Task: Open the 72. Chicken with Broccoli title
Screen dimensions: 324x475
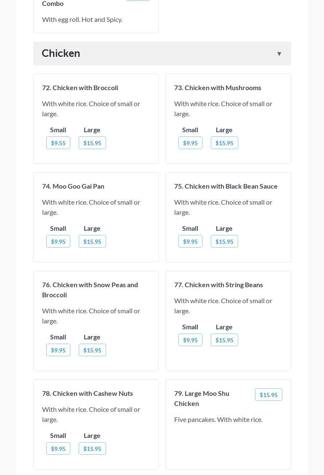Action: click(x=80, y=88)
